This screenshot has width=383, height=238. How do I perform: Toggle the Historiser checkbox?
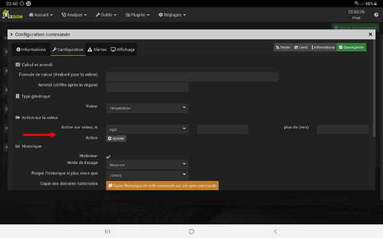[108, 157]
